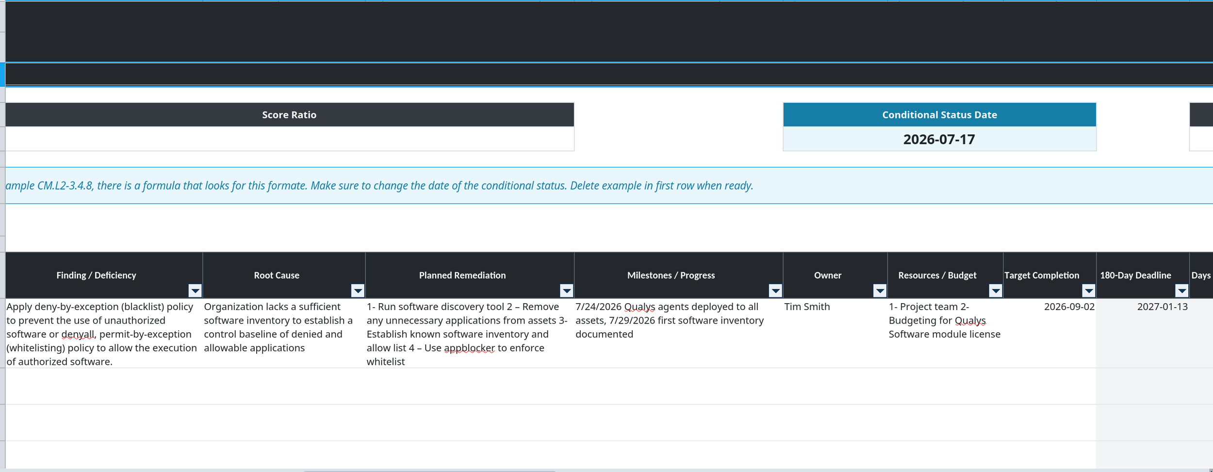
Task: Open the Planned Remediation filter dropdown
Action: pyautogui.click(x=566, y=291)
